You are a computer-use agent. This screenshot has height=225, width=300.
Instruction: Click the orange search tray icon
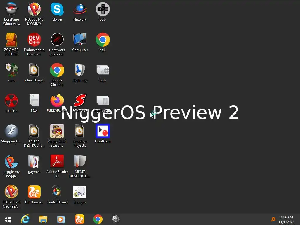pyautogui.click(x=273, y=219)
